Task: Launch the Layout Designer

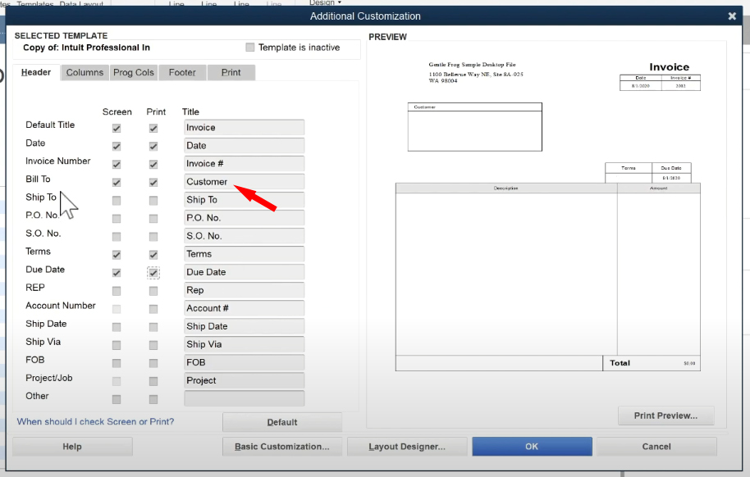Action: click(x=407, y=447)
